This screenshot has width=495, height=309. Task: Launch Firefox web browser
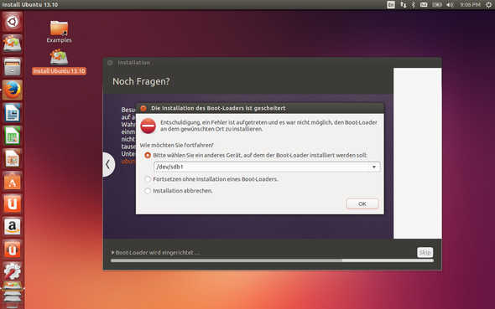pos(13,90)
